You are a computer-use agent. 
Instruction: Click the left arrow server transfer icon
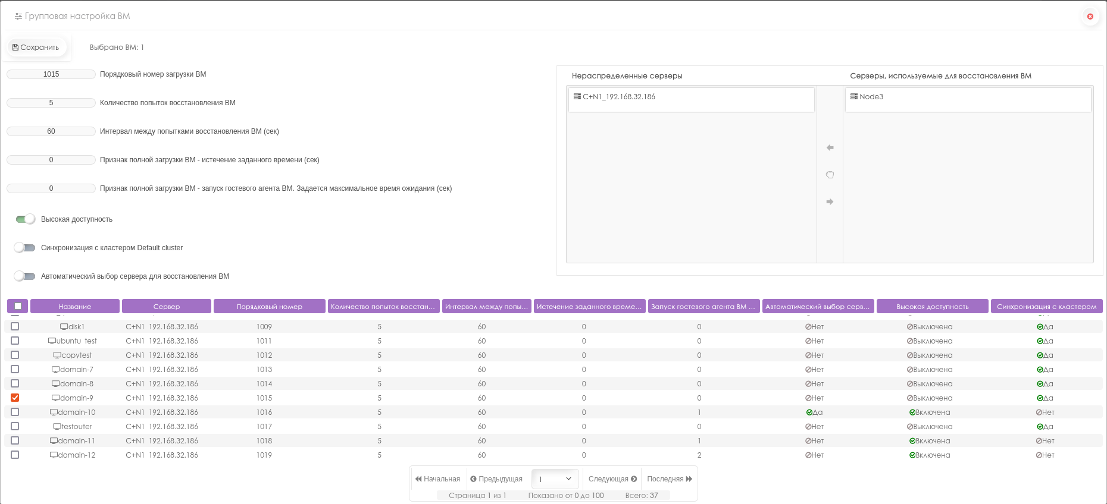tap(830, 147)
